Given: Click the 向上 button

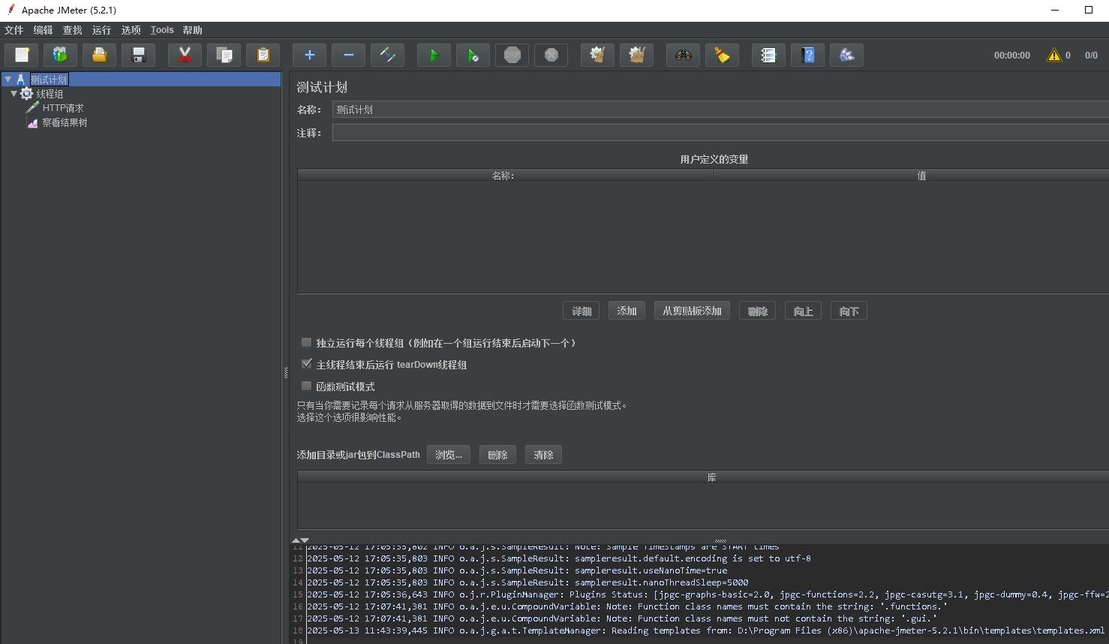Looking at the screenshot, I should [803, 311].
